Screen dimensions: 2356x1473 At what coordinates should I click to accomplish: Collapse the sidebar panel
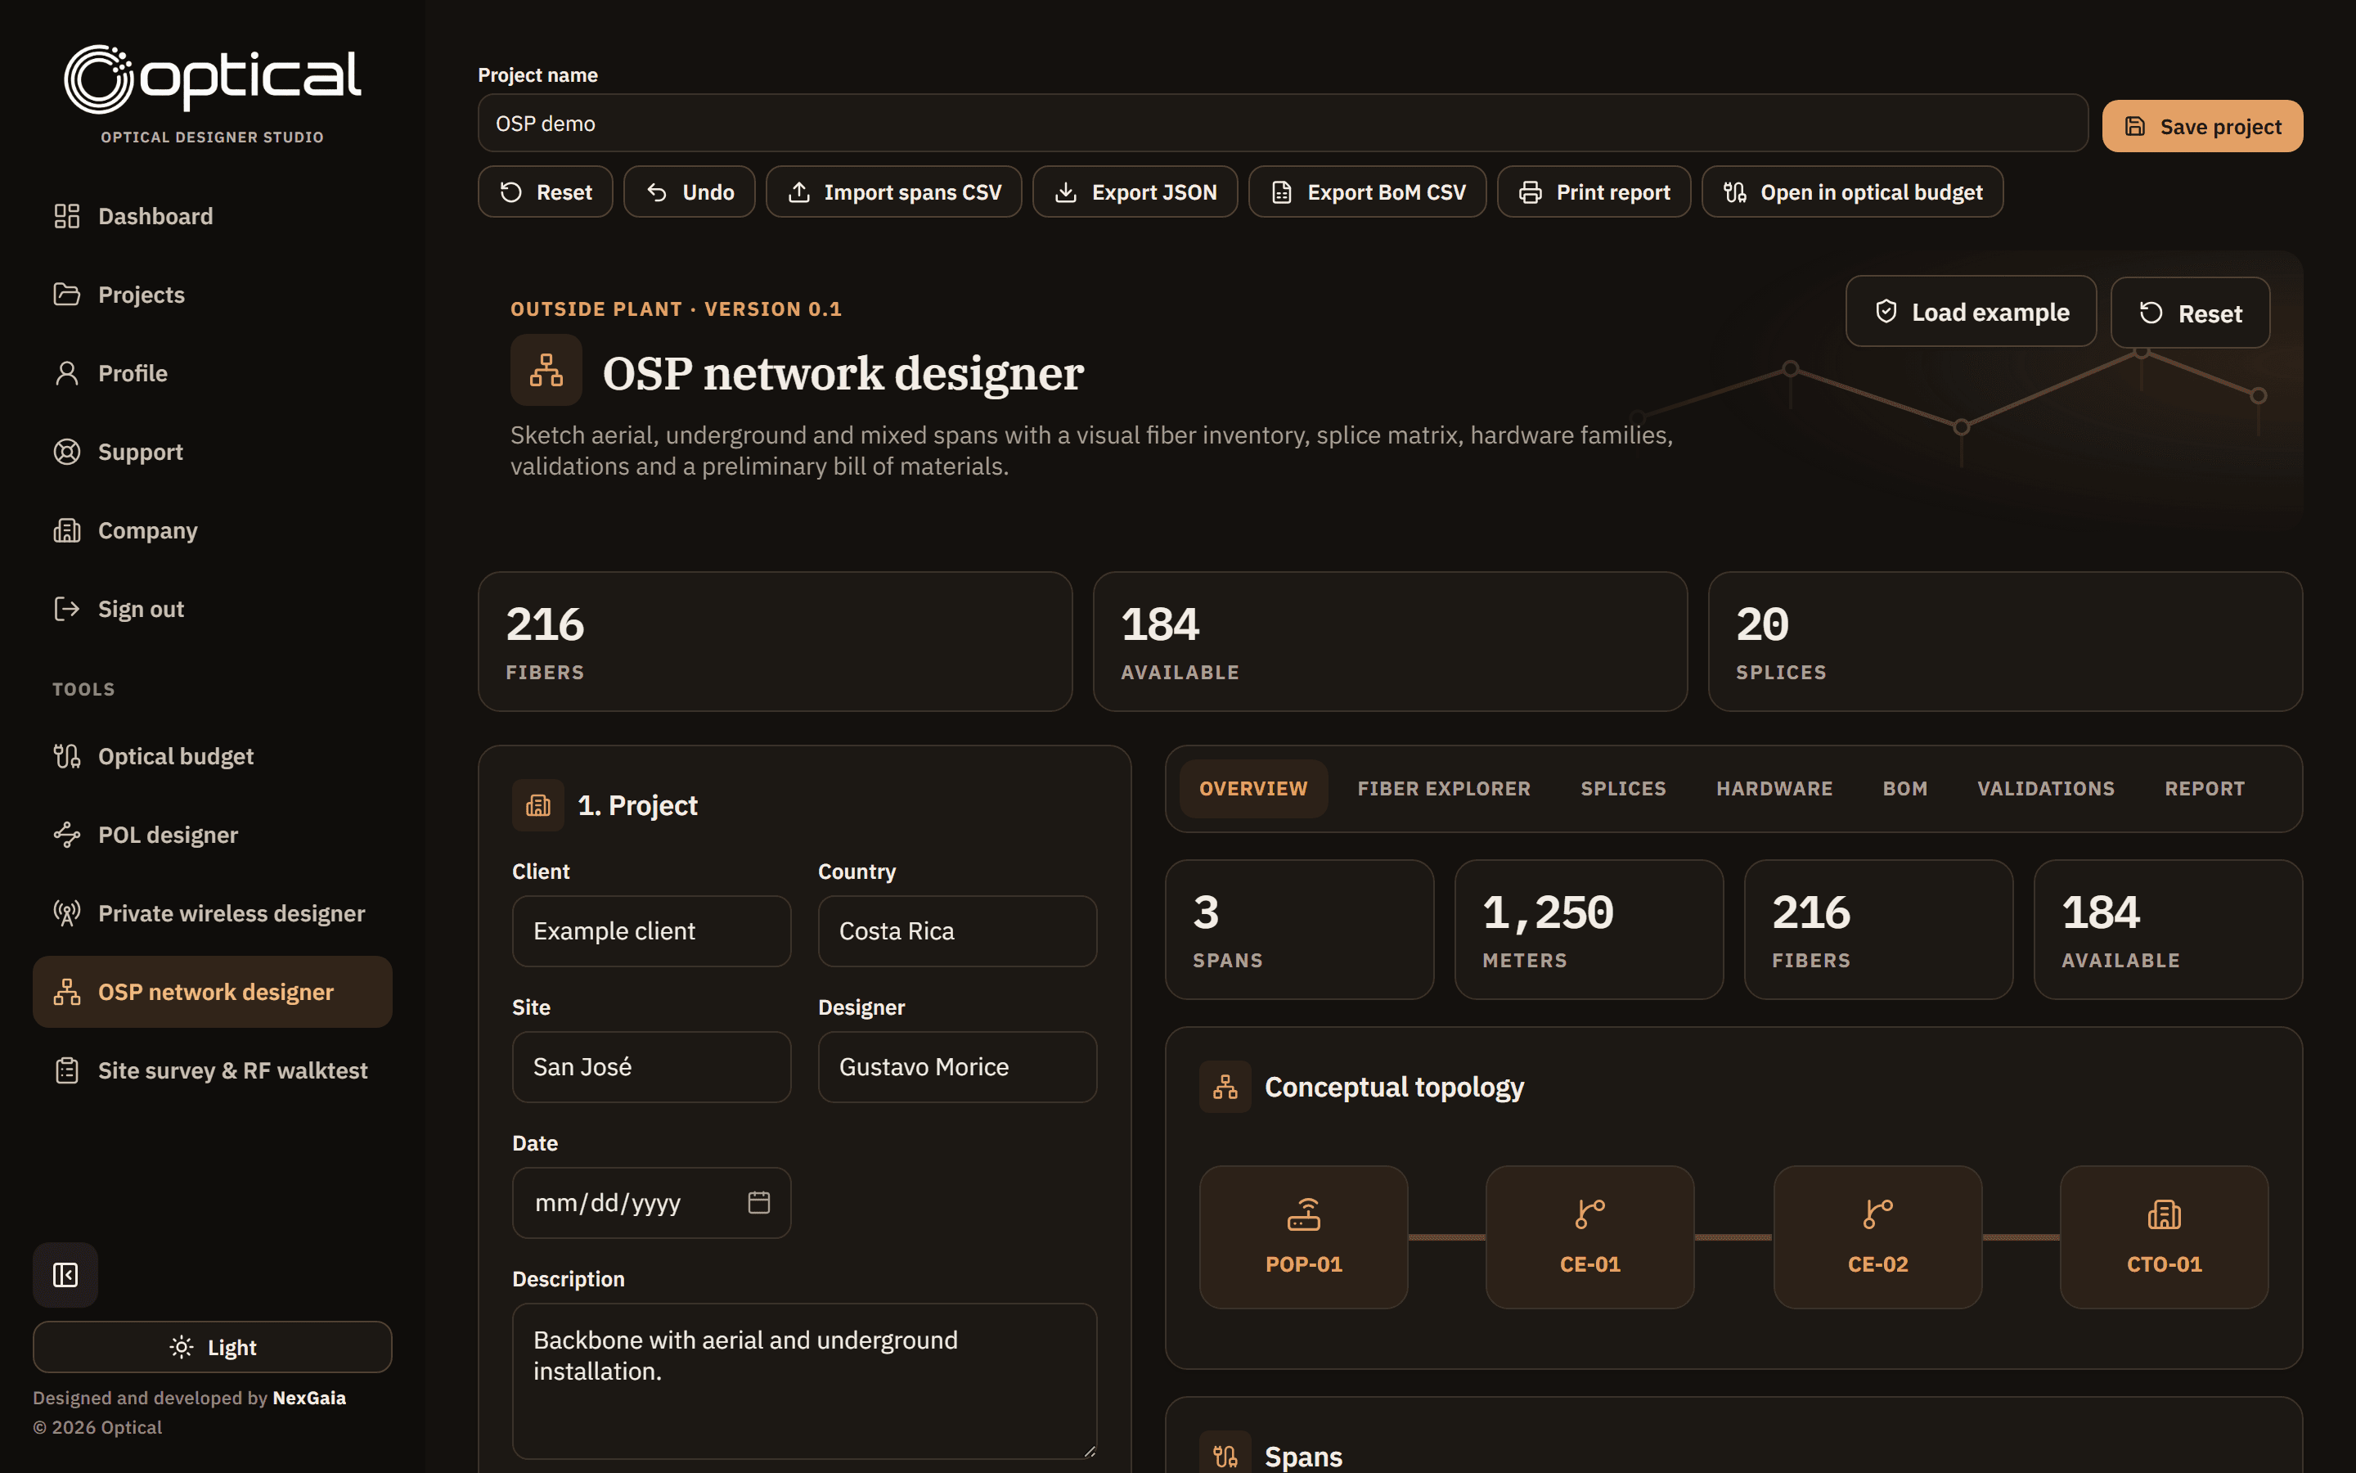[x=65, y=1274]
